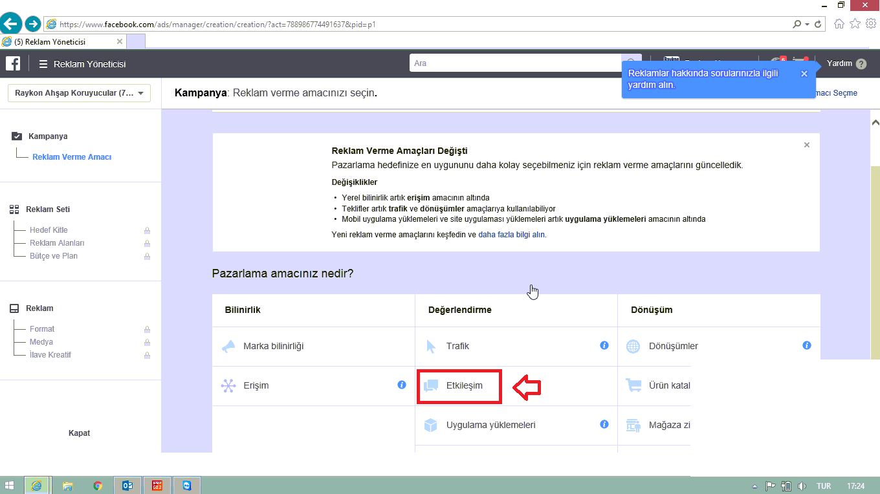This screenshot has width=880, height=494.
Task: Click the Yardım question mark icon
Action: (x=861, y=64)
